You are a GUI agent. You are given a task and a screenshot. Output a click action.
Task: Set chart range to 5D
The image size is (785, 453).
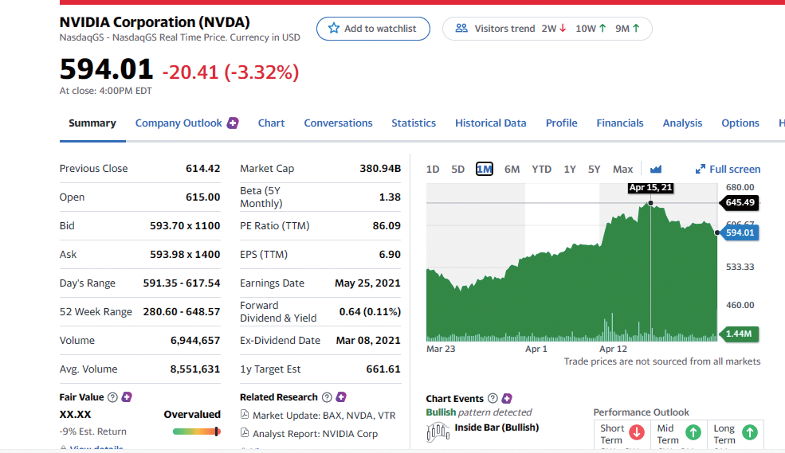[457, 169]
